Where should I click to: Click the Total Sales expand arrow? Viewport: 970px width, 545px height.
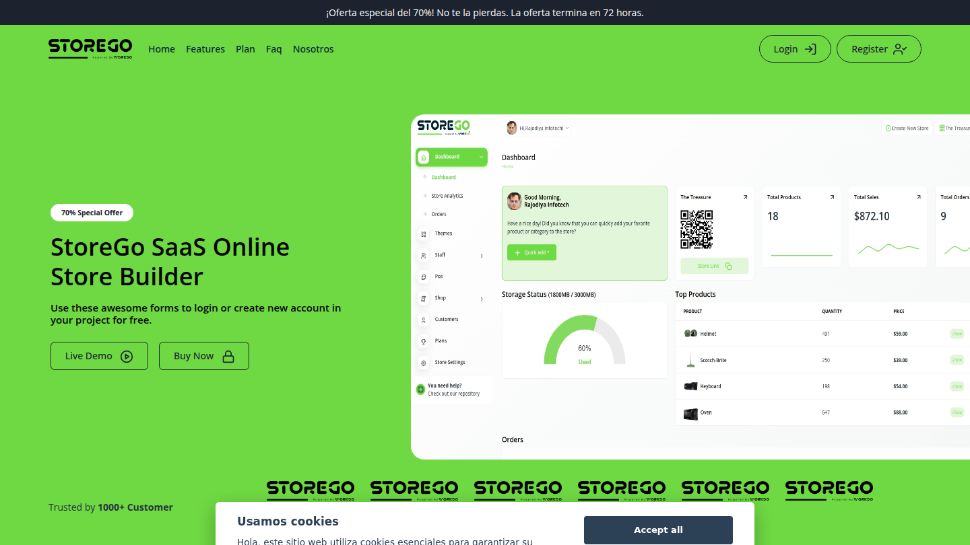tap(918, 196)
